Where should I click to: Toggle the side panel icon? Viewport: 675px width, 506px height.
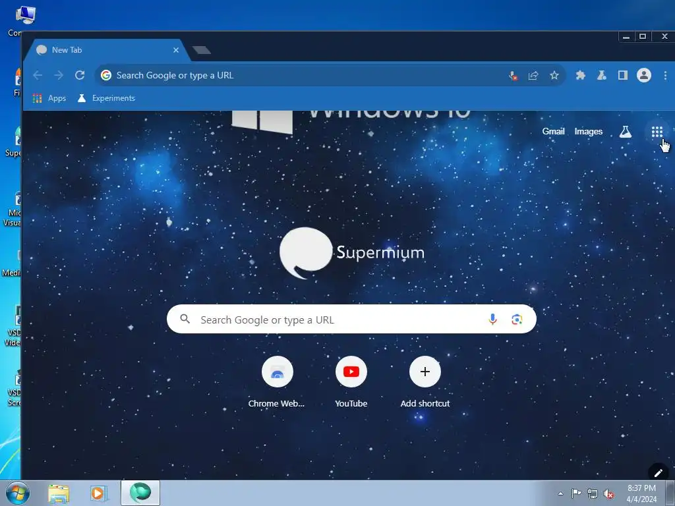623,75
